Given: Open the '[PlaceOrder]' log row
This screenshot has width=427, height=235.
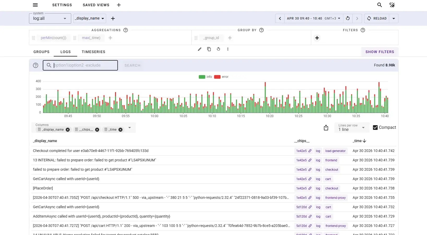Looking at the screenshot, I should [x=214, y=188].
